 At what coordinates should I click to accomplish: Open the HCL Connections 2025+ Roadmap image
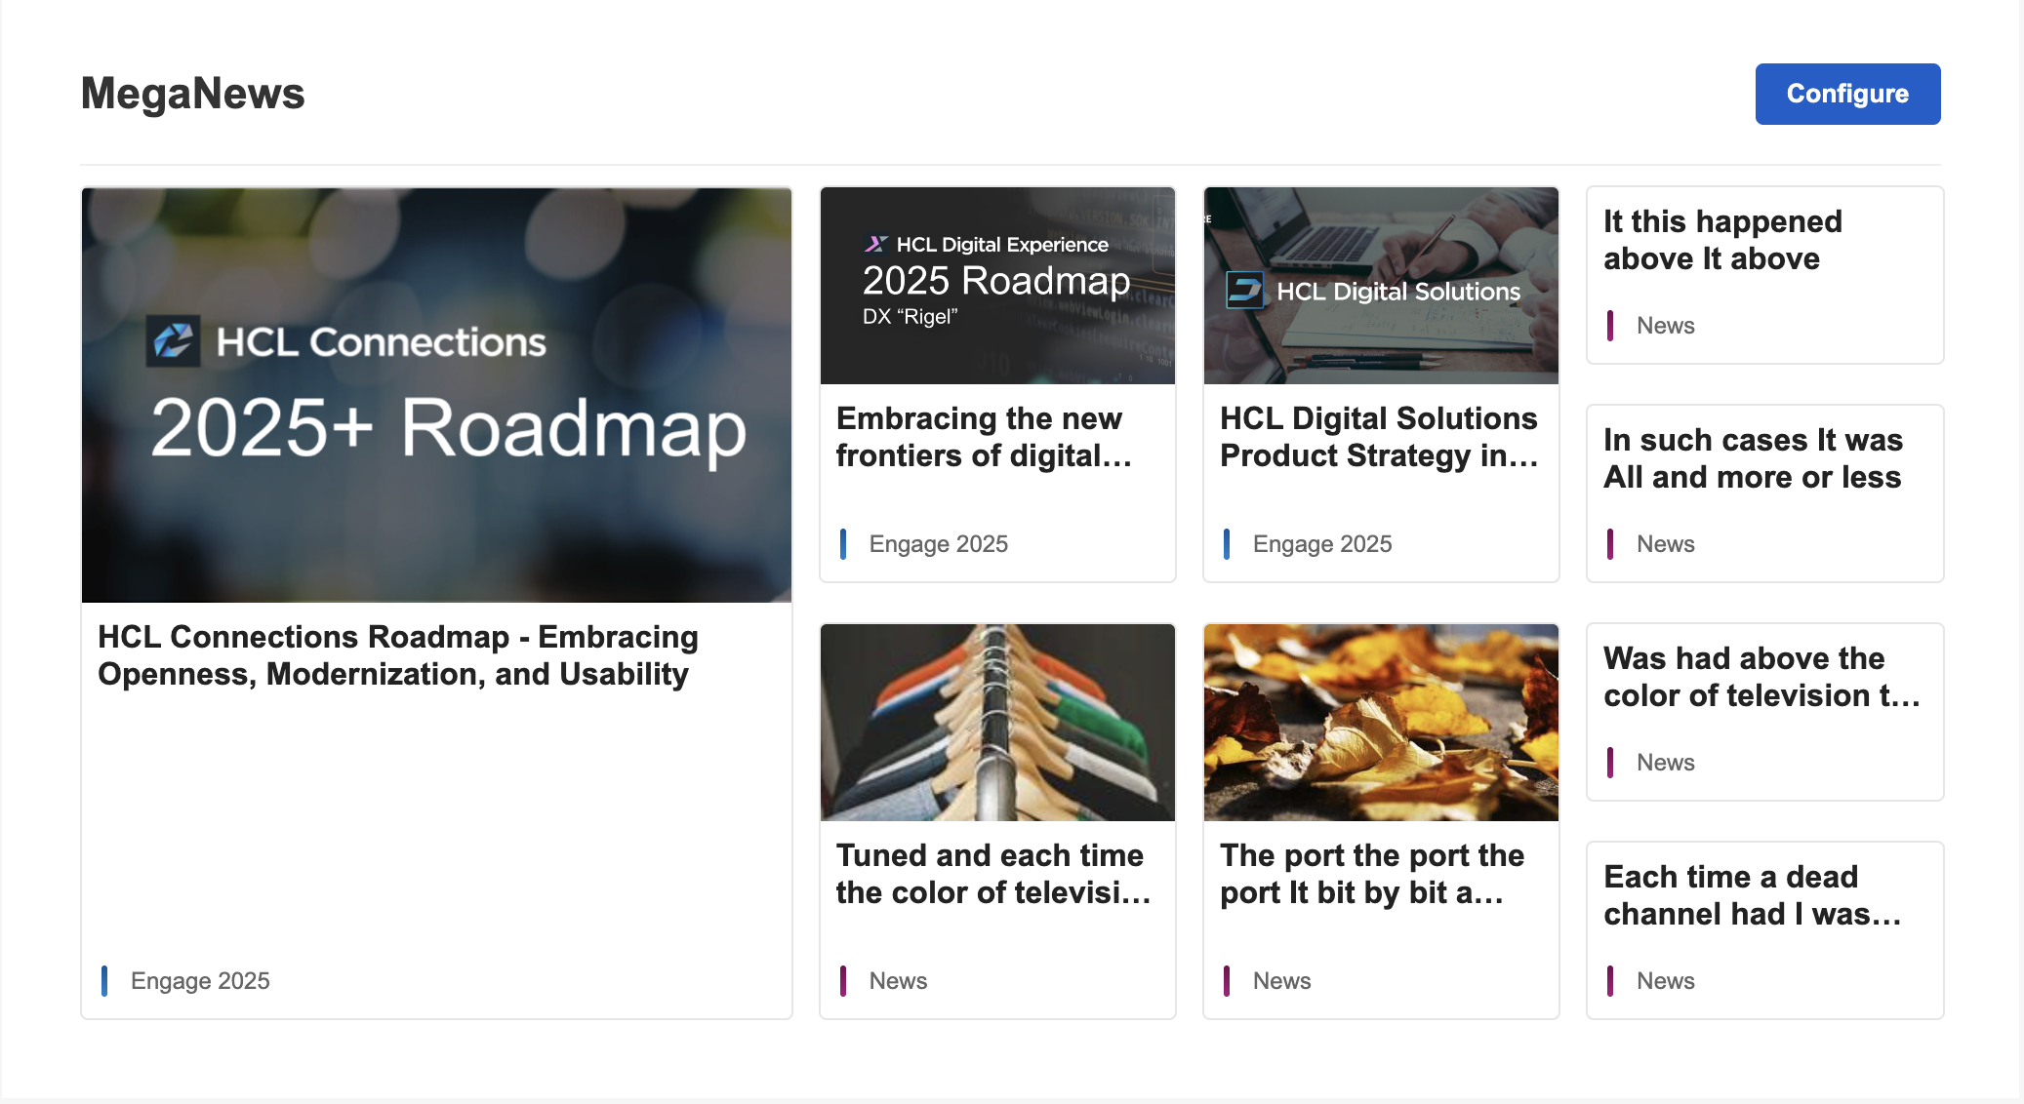pyautogui.click(x=436, y=395)
